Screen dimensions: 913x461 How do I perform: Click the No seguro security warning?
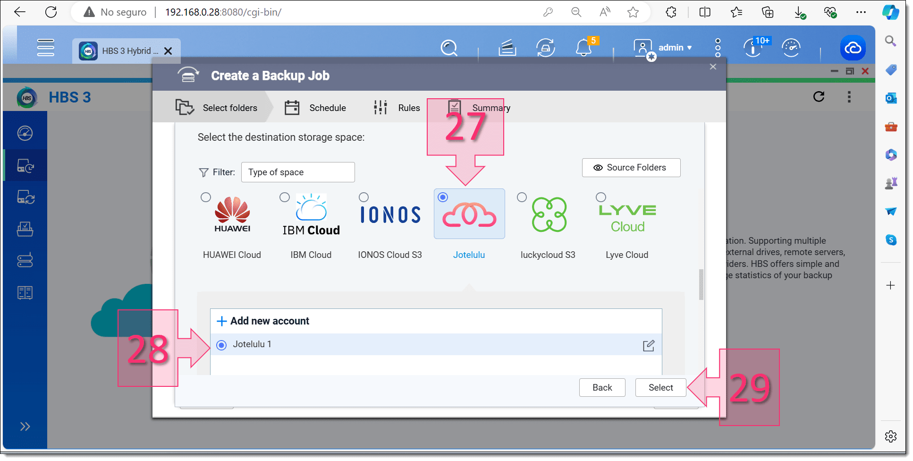[x=115, y=12]
